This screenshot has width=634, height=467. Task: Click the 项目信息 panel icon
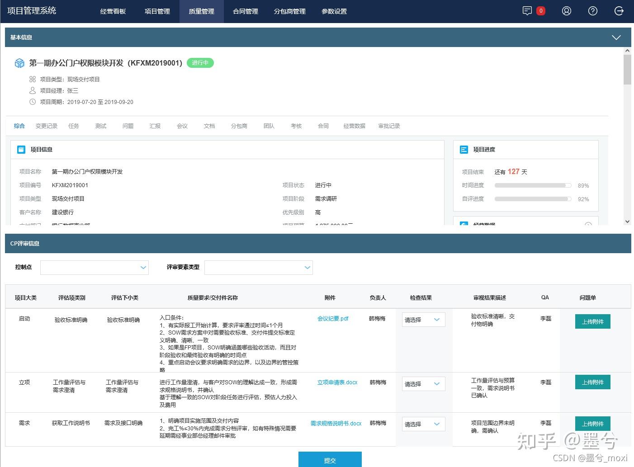(21, 150)
